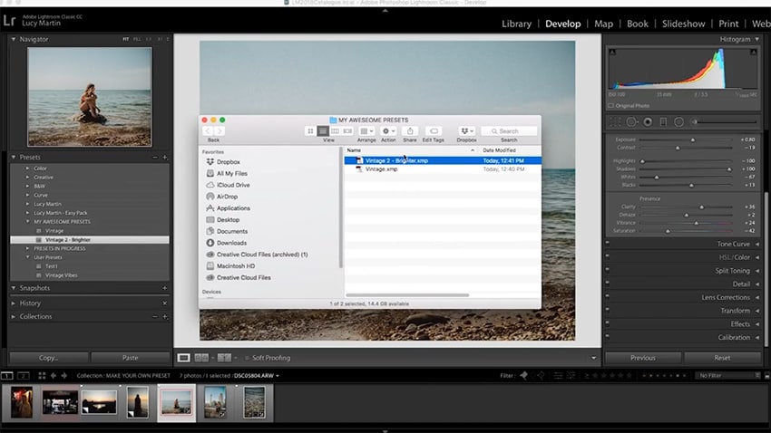The width and height of the screenshot is (771, 433).
Task: Open the Print module
Action: point(728,24)
